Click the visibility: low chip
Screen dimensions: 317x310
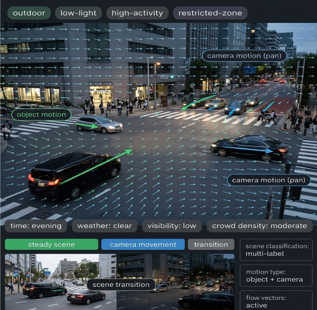172,226
